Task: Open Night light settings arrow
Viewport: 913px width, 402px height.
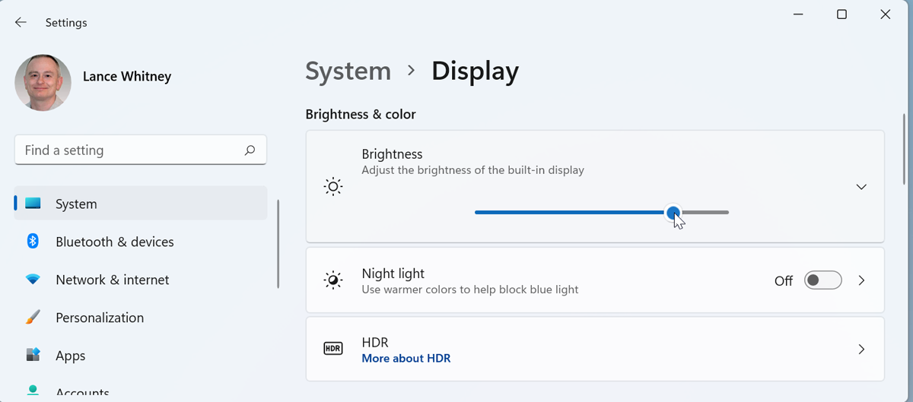Action: tap(861, 280)
